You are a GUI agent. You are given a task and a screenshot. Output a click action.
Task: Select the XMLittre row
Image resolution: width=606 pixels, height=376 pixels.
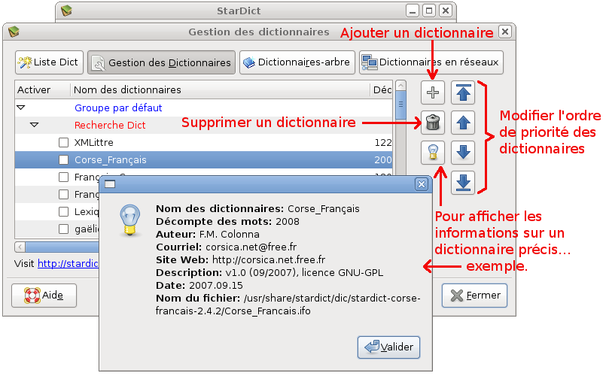coord(204,142)
